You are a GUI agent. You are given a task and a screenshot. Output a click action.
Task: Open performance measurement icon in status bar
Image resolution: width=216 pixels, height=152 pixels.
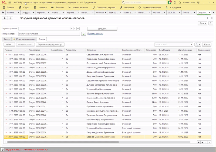[x=3, y=150]
